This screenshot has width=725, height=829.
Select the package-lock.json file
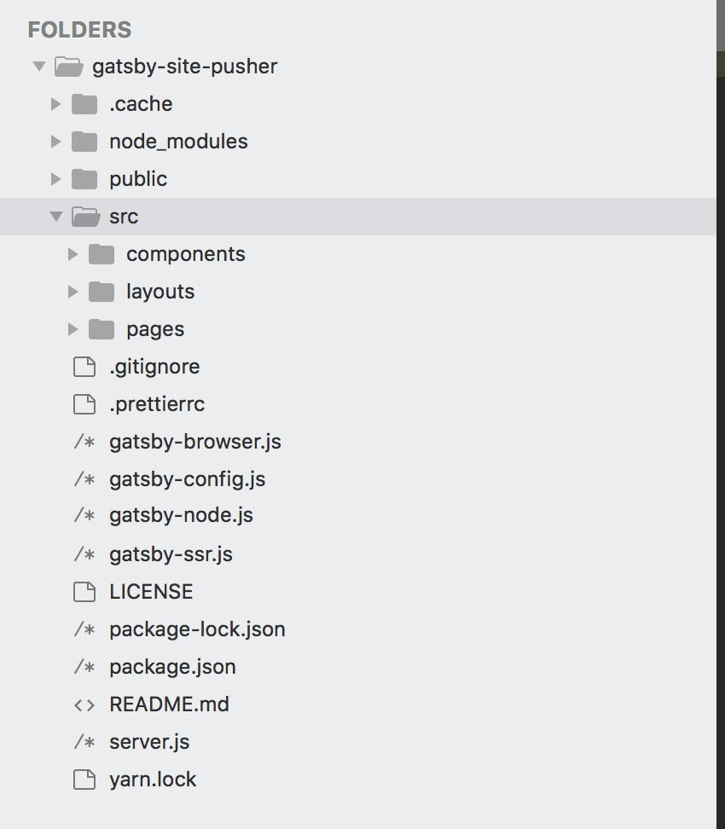pos(196,629)
